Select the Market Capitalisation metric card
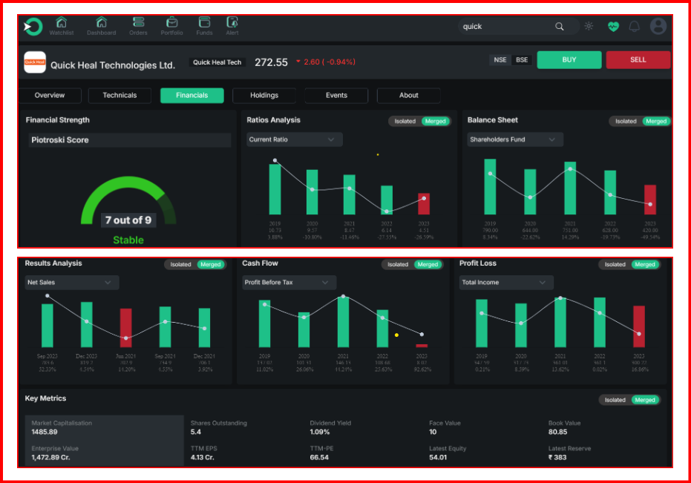Screen dimensions: 691x483 (105, 427)
